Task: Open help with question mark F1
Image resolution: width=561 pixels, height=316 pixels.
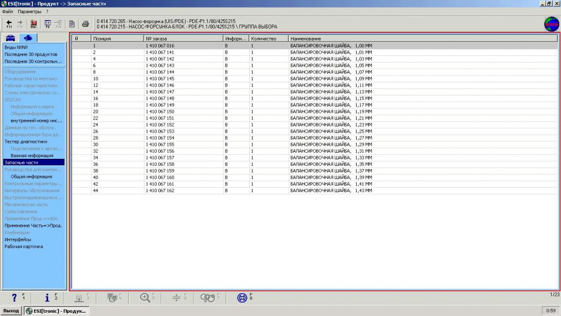Action: (14, 297)
